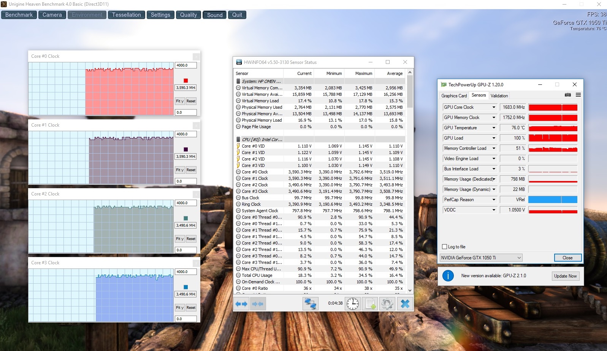Screen dimensions: 607x351
Task: Switch to the Graphics Card tab
Action: [x=454, y=96]
